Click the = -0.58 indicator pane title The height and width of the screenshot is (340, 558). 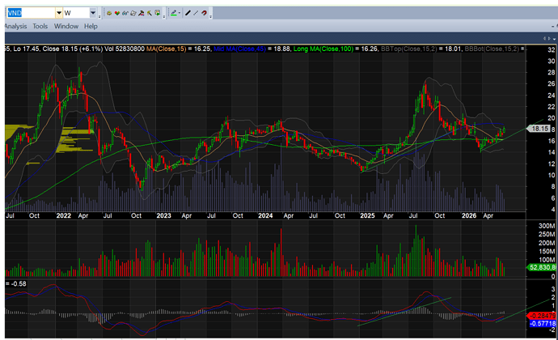click(16, 284)
